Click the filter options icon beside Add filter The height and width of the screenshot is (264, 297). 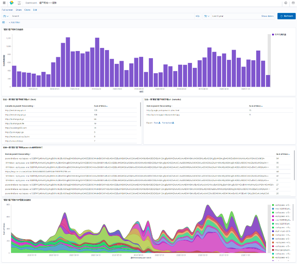(4, 22)
